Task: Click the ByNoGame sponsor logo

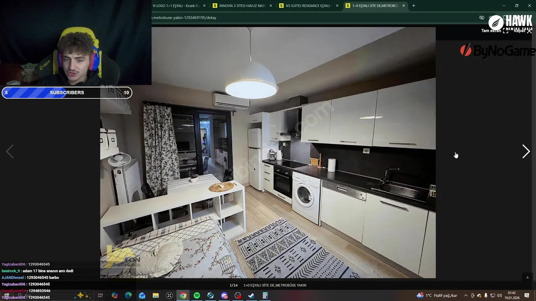Action: click(497, 51)
